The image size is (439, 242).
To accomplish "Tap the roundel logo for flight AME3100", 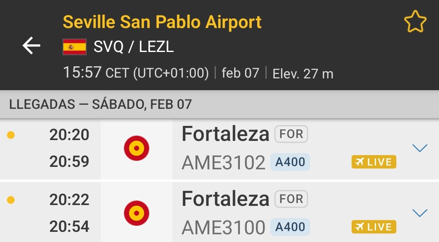I will 137,213.
